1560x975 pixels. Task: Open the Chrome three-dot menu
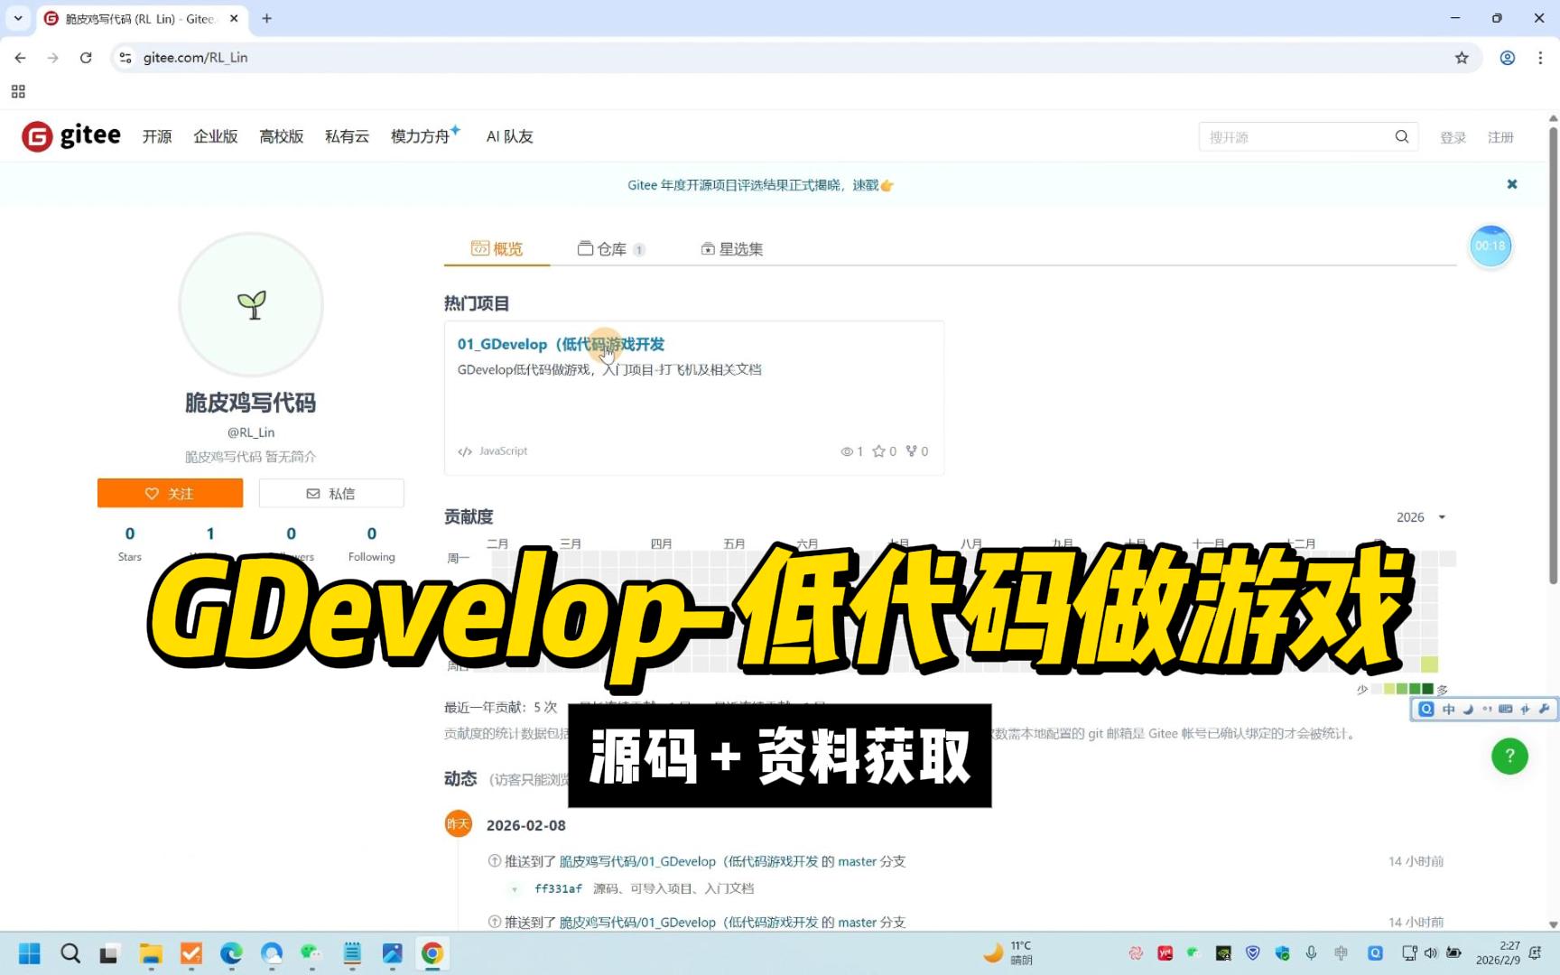point(1540,58)
